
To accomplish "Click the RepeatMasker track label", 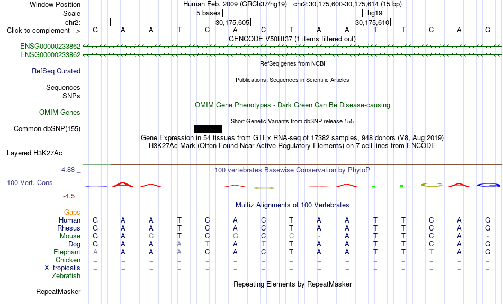I will tap(58, 291).
